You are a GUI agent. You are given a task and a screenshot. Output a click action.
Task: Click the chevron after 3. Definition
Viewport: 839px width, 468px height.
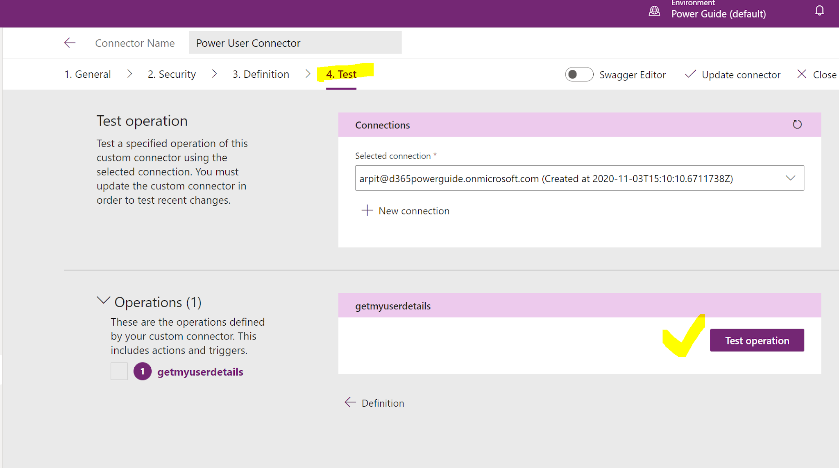[x=308, y=74]
